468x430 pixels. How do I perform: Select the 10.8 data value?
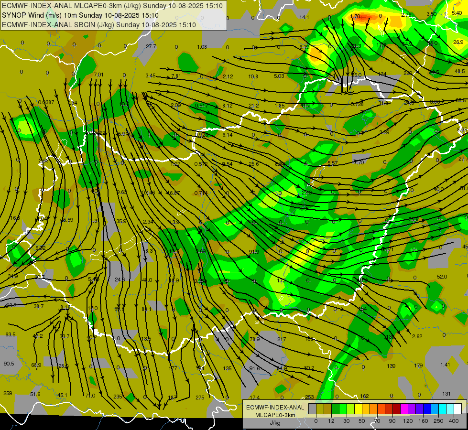coord(253,76)
